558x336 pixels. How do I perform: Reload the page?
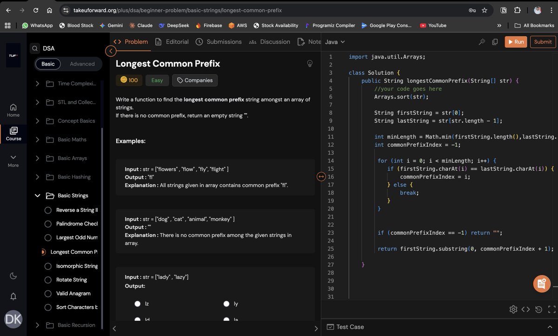tap(36, 10)
